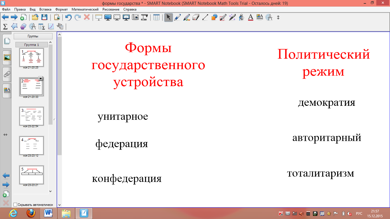Select the Группа 1 header

click(31, 45)
